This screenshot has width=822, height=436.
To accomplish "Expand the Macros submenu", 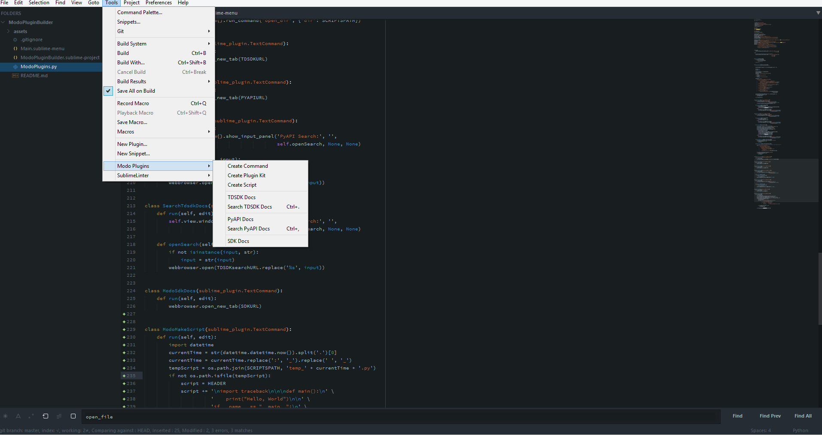I will pyautogui.click(x=158, y=132).
